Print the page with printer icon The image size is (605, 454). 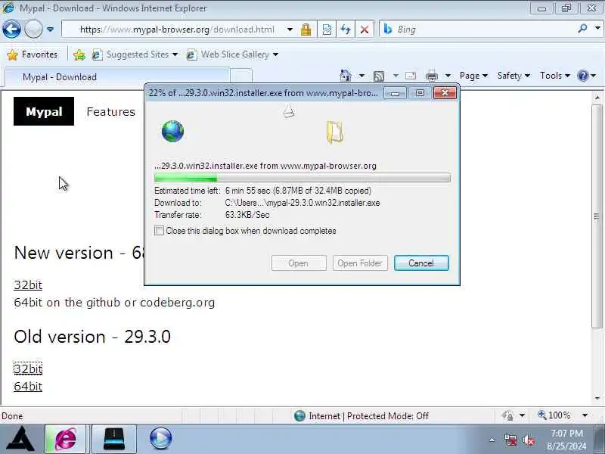[x=432, y=76]
